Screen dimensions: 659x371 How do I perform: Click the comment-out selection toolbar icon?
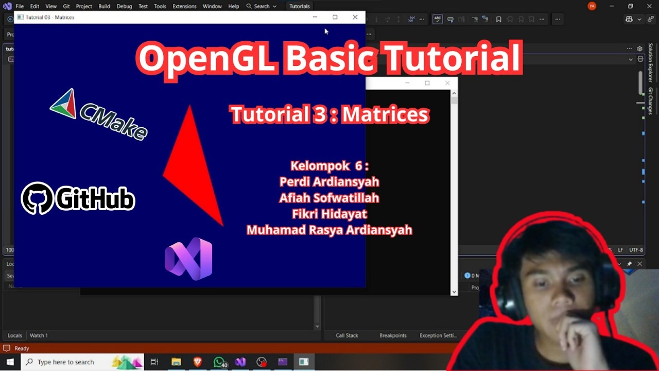450,20
